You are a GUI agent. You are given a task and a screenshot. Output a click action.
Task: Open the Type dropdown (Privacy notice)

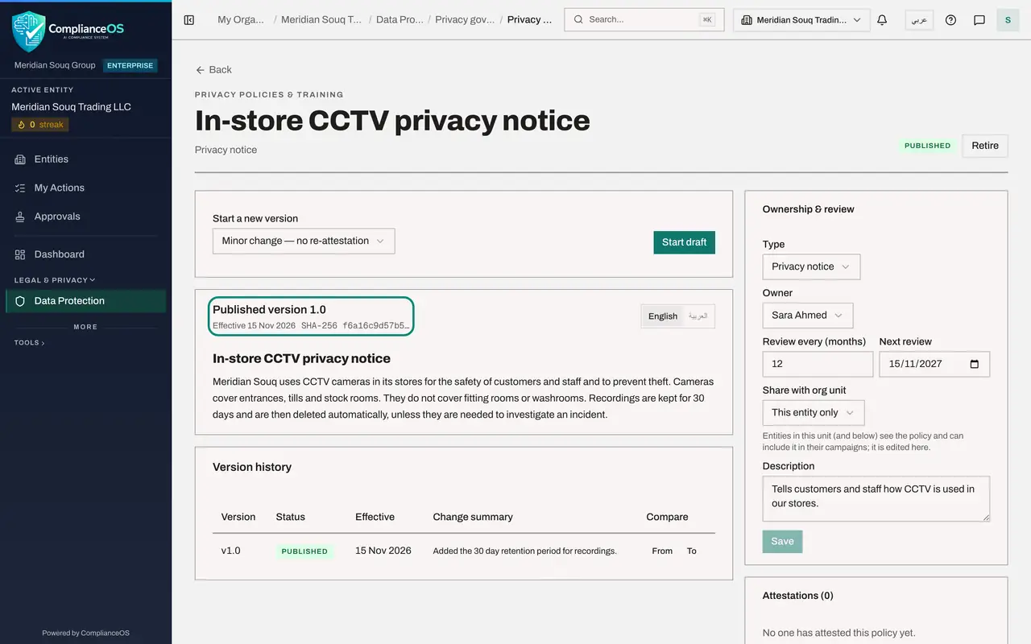pos(811,266)
